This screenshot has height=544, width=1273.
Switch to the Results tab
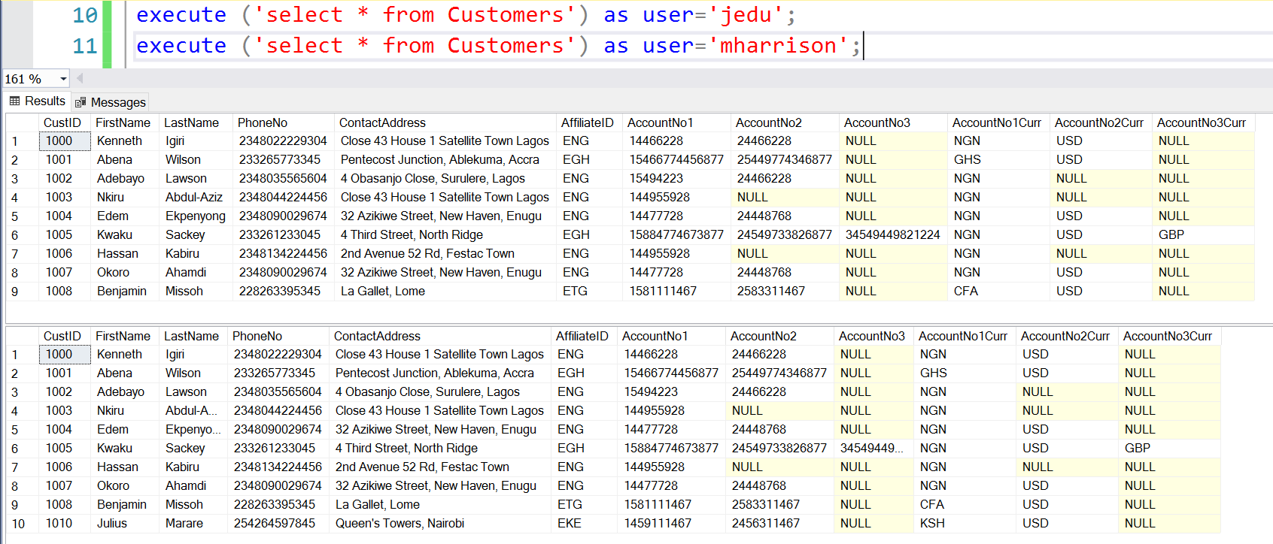[37, 101]
